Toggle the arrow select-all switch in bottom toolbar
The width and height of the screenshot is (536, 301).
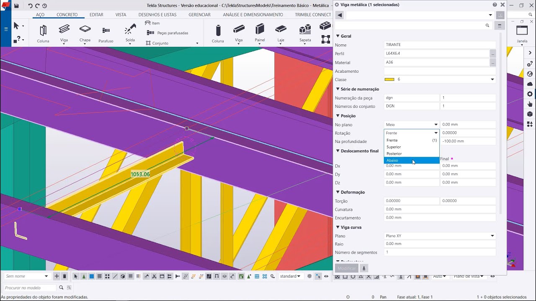76,276
